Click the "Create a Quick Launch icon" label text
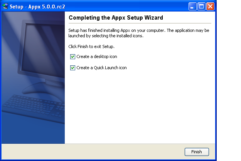Image resolution: width=241 pixels, height=161 pixels. pyautogui.click(x=101, y=68)
